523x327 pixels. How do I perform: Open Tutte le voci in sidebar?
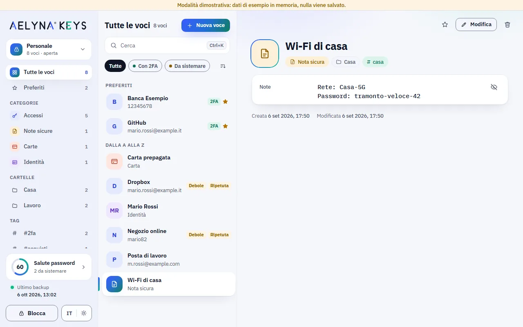click(x=49, y=72)
